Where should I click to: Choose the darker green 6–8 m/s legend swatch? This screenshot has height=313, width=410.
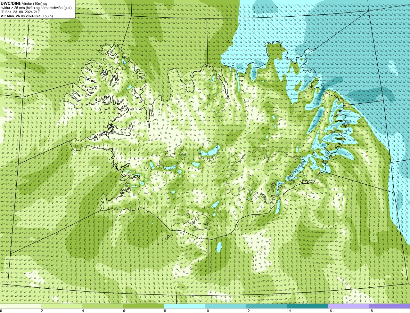pyautogui.click(x=143, y=306)
